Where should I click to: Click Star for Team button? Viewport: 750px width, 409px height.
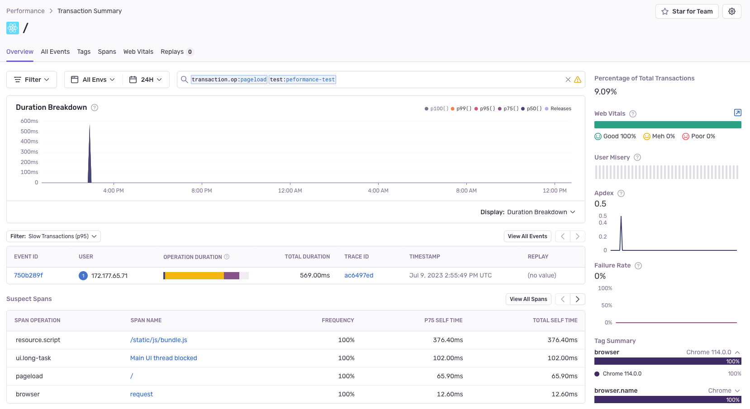(x=687, y=11)
